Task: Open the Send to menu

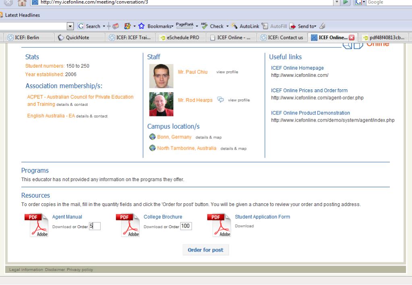Action: pos(303,26)
